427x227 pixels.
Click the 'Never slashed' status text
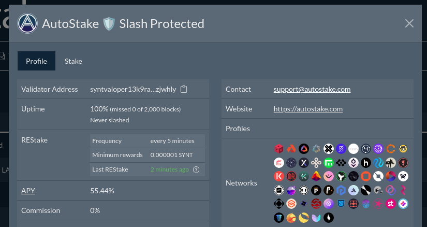(110, 120)
